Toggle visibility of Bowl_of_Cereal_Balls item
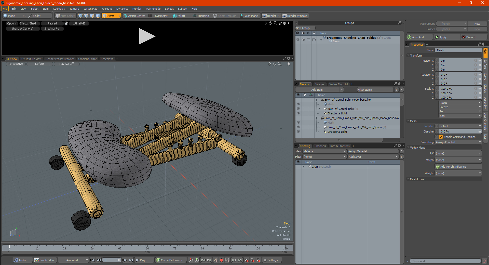The image size is (489, 265). (x=298, y=109)
